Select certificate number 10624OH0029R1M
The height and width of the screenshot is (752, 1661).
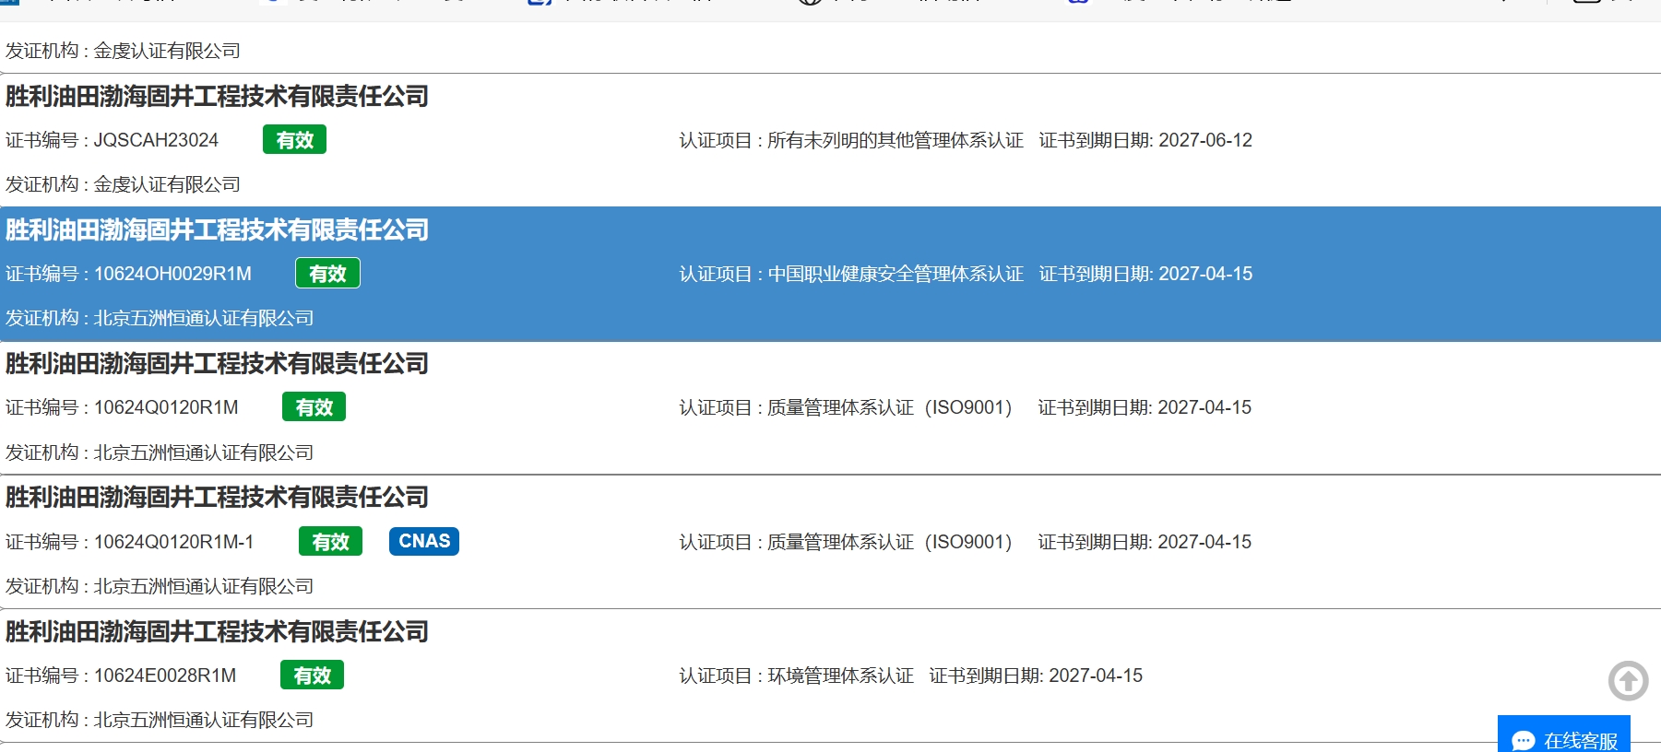(x=172, y=274)
